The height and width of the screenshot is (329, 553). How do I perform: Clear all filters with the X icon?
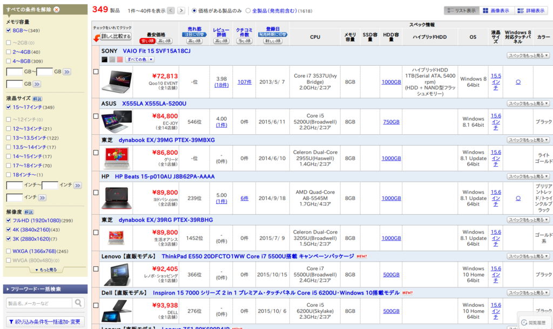[56, 10]
